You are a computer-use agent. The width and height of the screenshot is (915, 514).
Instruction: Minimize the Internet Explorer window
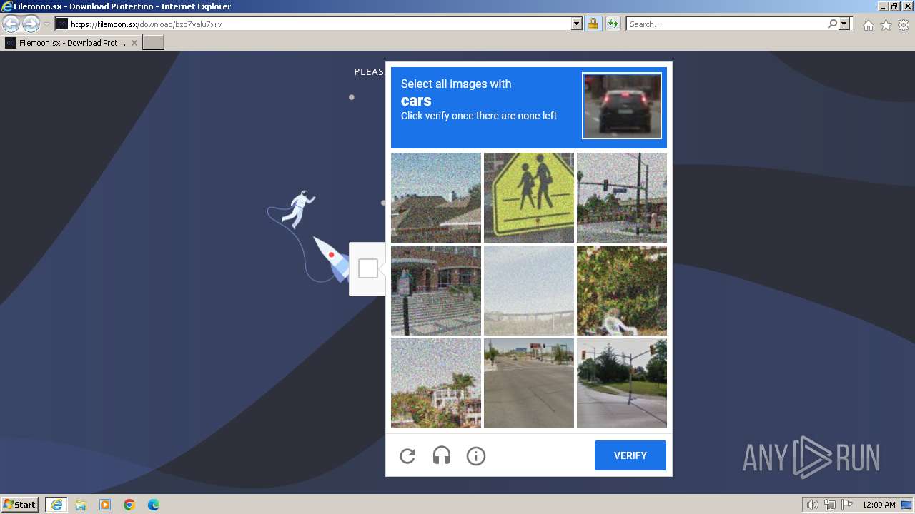coord(883,6)
